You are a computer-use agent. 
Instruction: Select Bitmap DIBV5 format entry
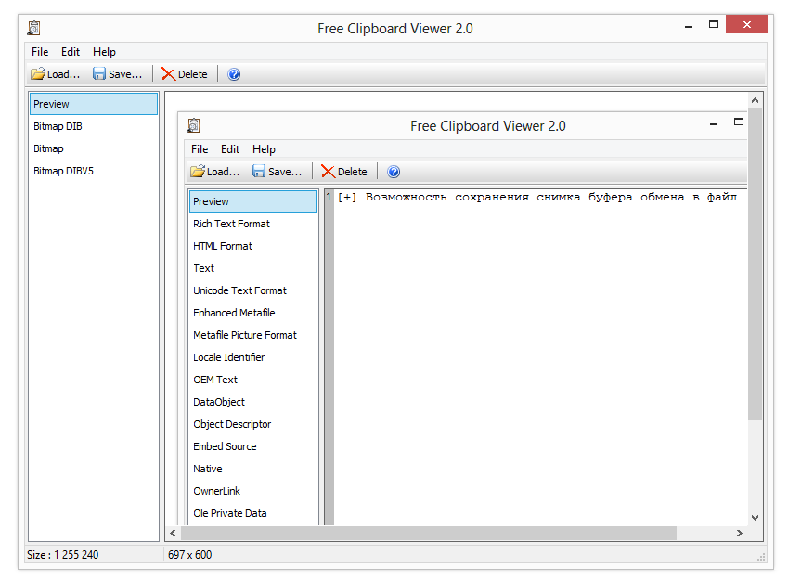tap(94, 171)
